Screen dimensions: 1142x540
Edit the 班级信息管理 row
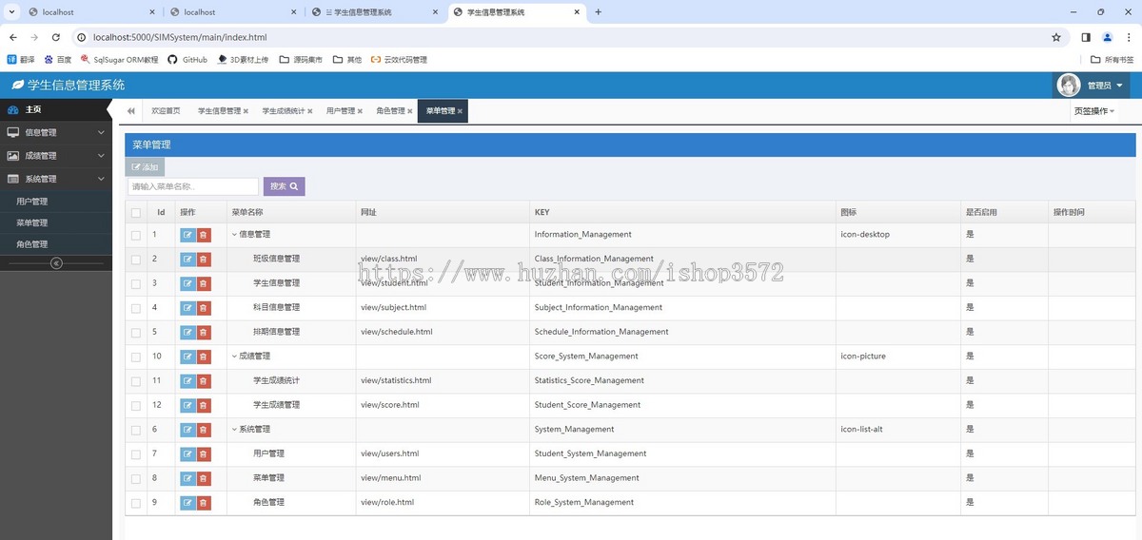click(x=187, y=260)
